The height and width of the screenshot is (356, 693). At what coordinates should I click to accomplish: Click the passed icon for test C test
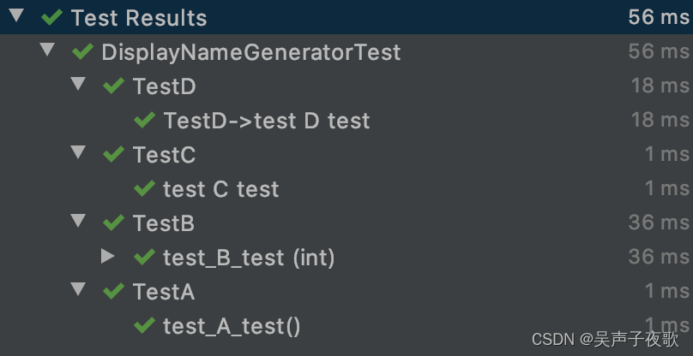[x=144, y=188]
